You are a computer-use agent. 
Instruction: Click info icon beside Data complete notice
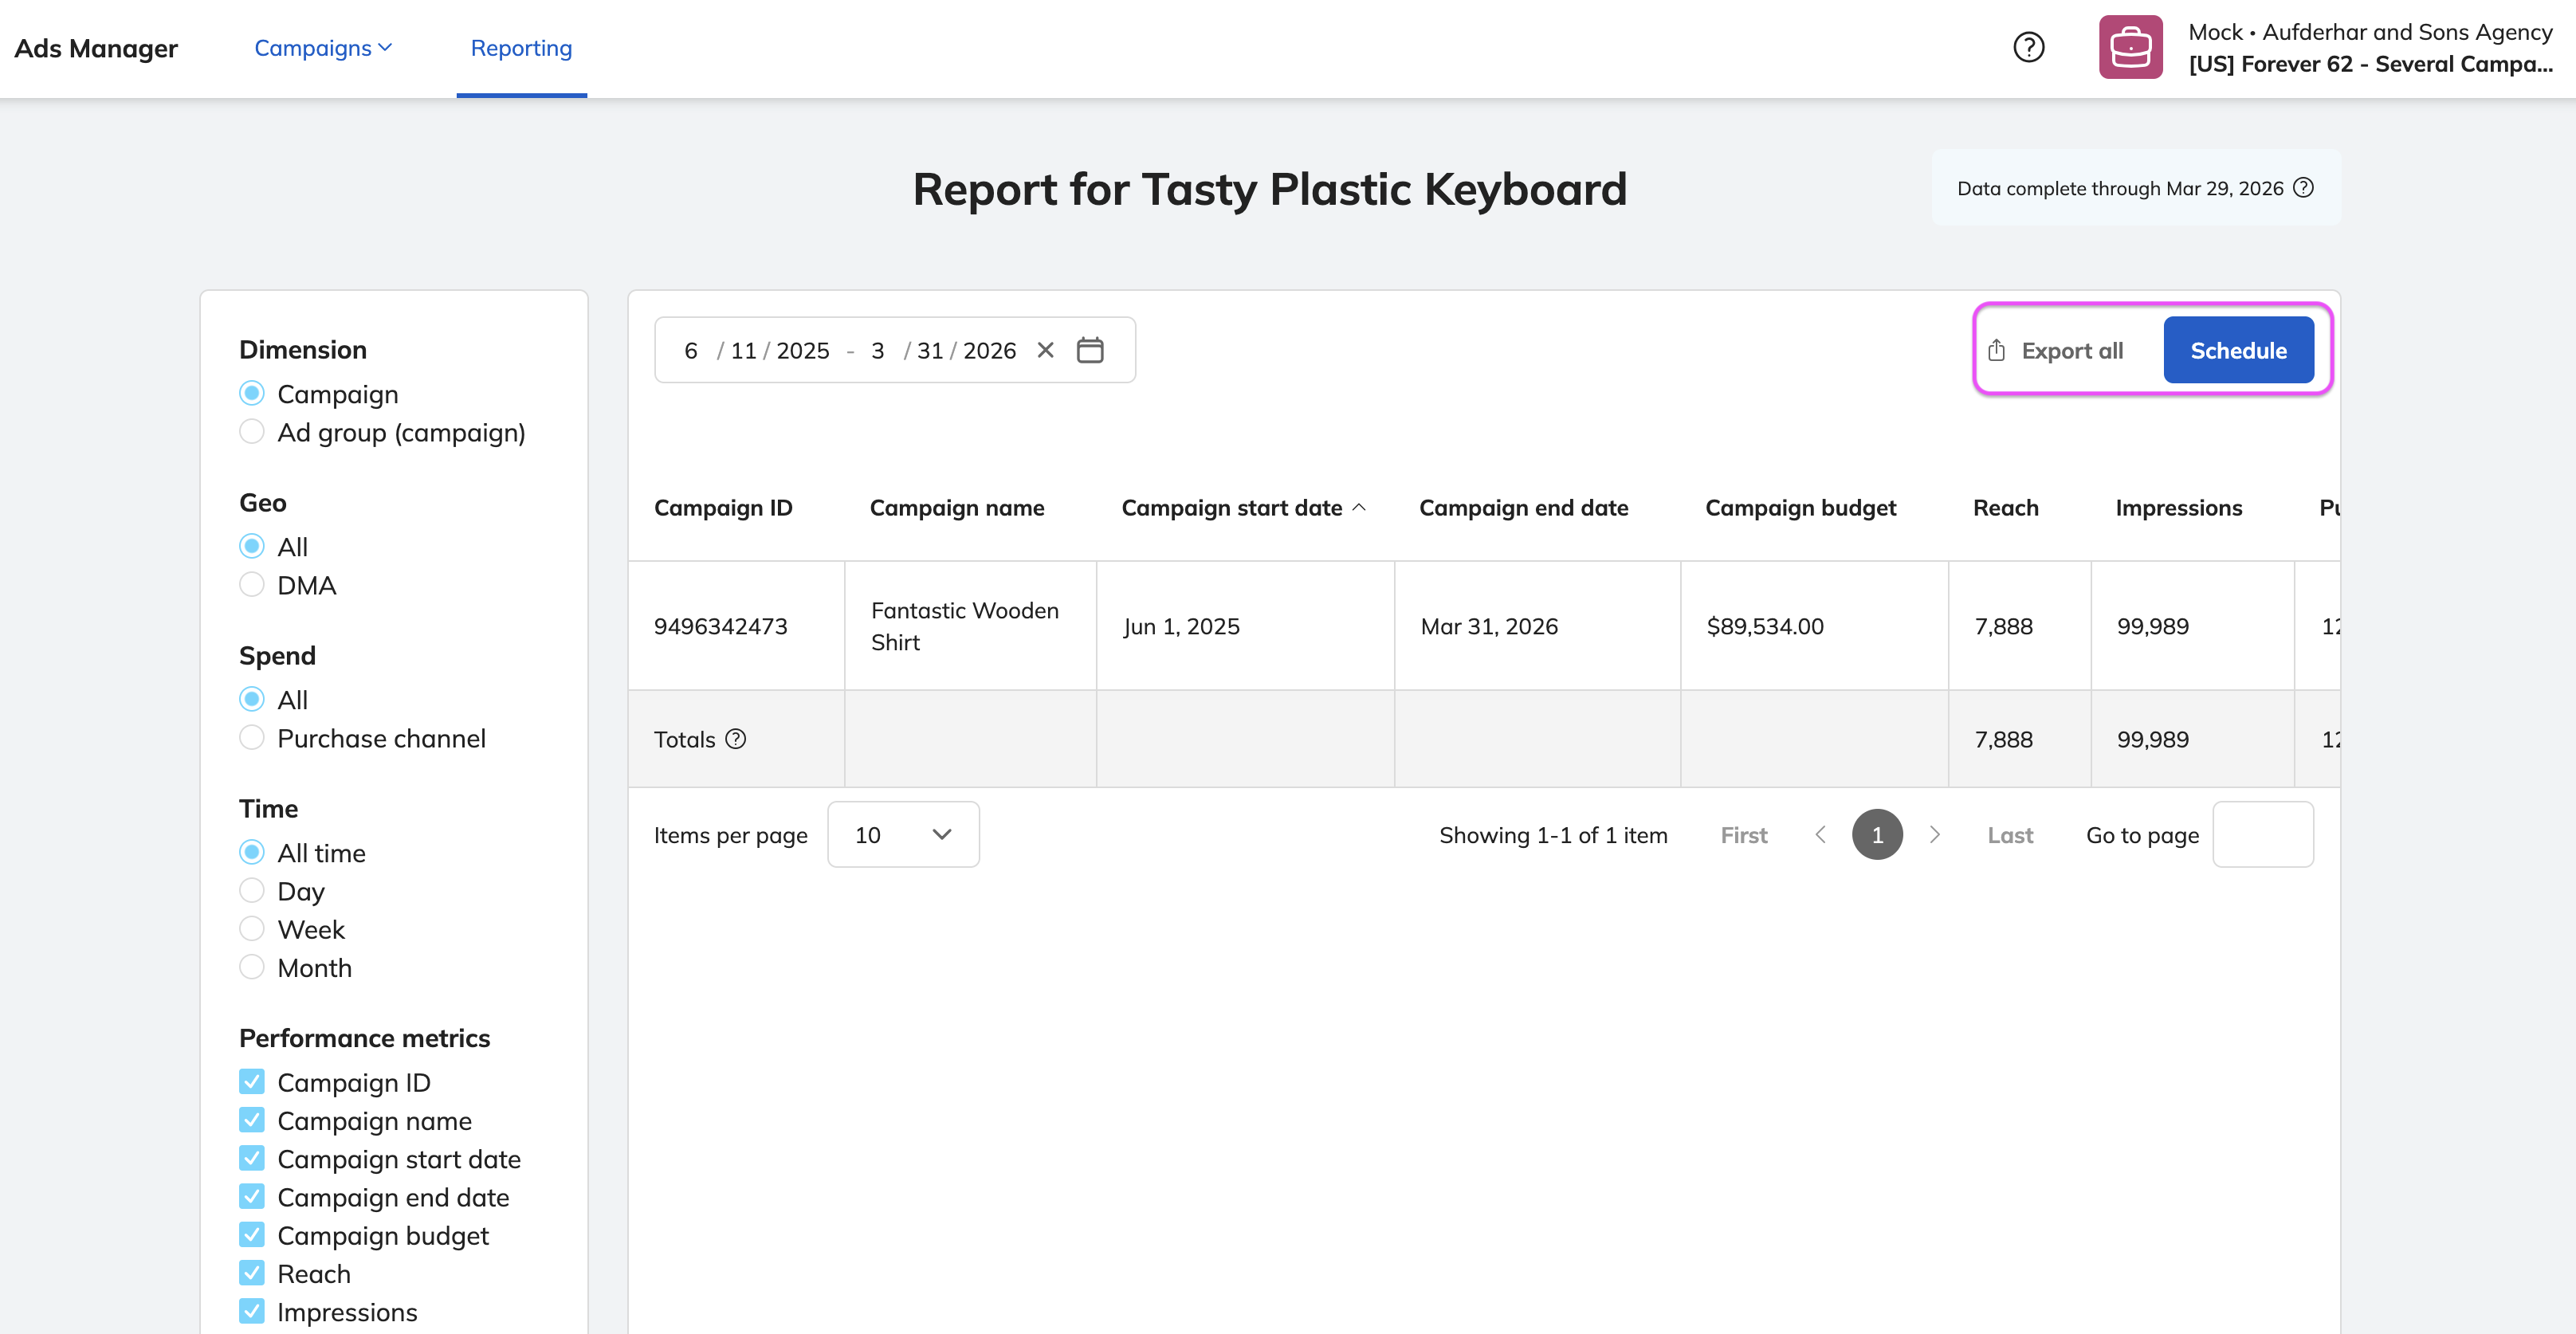tap(2303, 188)
